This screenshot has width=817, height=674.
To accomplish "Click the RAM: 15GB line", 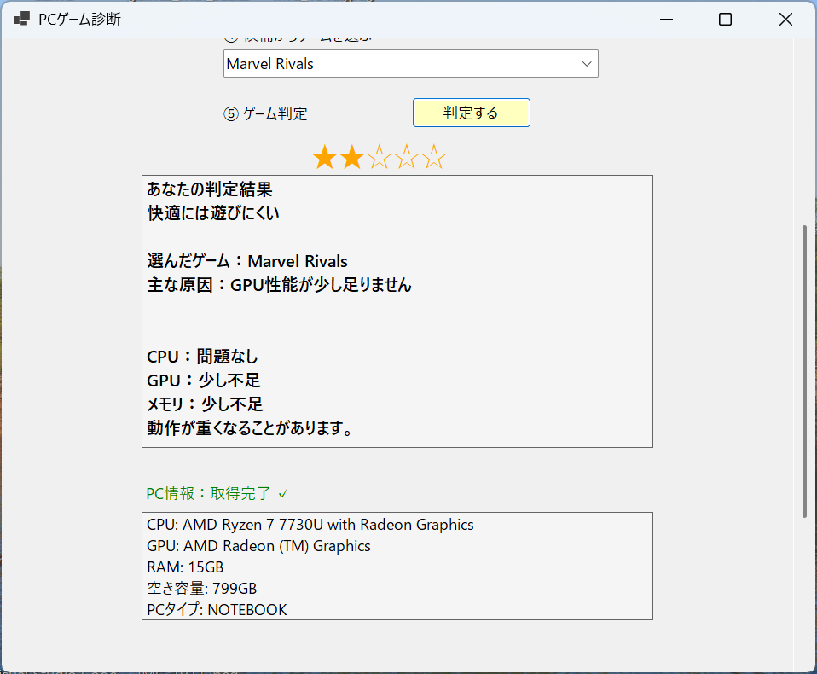I will [x=185, y=567].
